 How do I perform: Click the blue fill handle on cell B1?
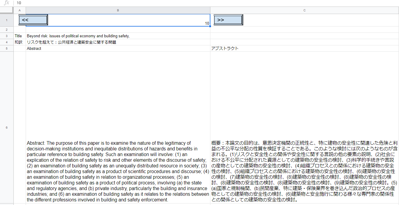(x=210, y=26)
